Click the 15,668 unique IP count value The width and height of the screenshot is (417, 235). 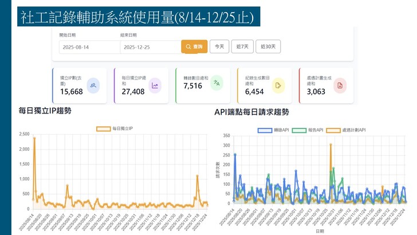[72, 92]
